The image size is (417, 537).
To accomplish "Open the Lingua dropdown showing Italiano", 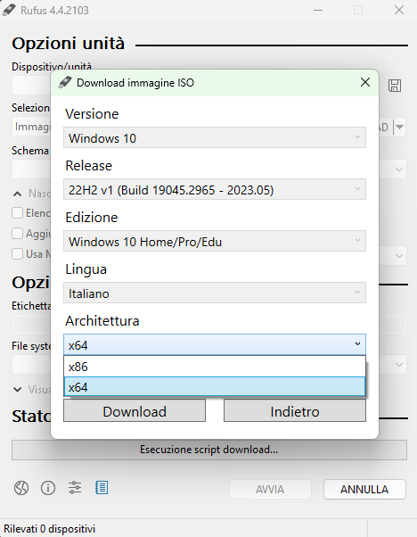I will click(x=215, y=293).
